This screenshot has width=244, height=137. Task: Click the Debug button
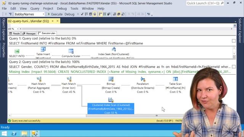click(69, 14)
